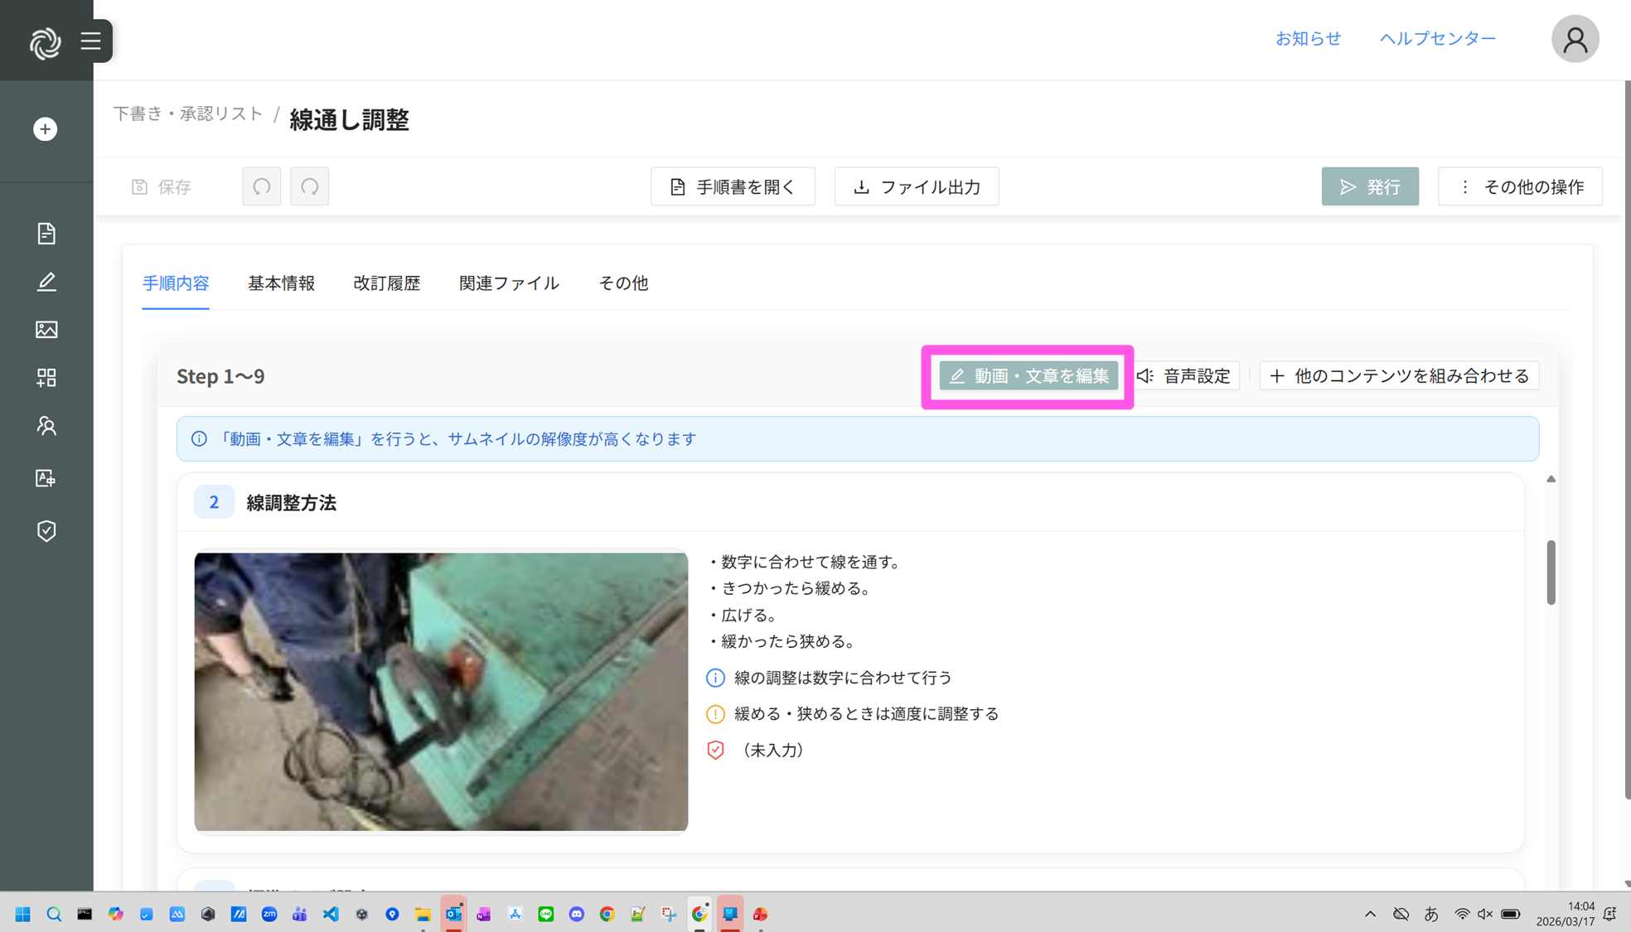Click the plus create icon in sidebar

click(x=46, y=129)
